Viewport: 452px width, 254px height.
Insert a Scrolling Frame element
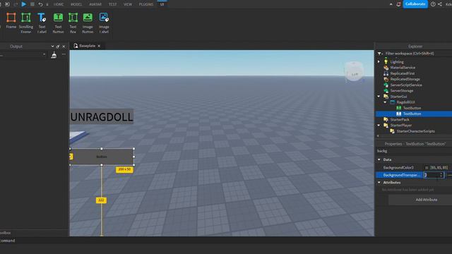[26, 23]
